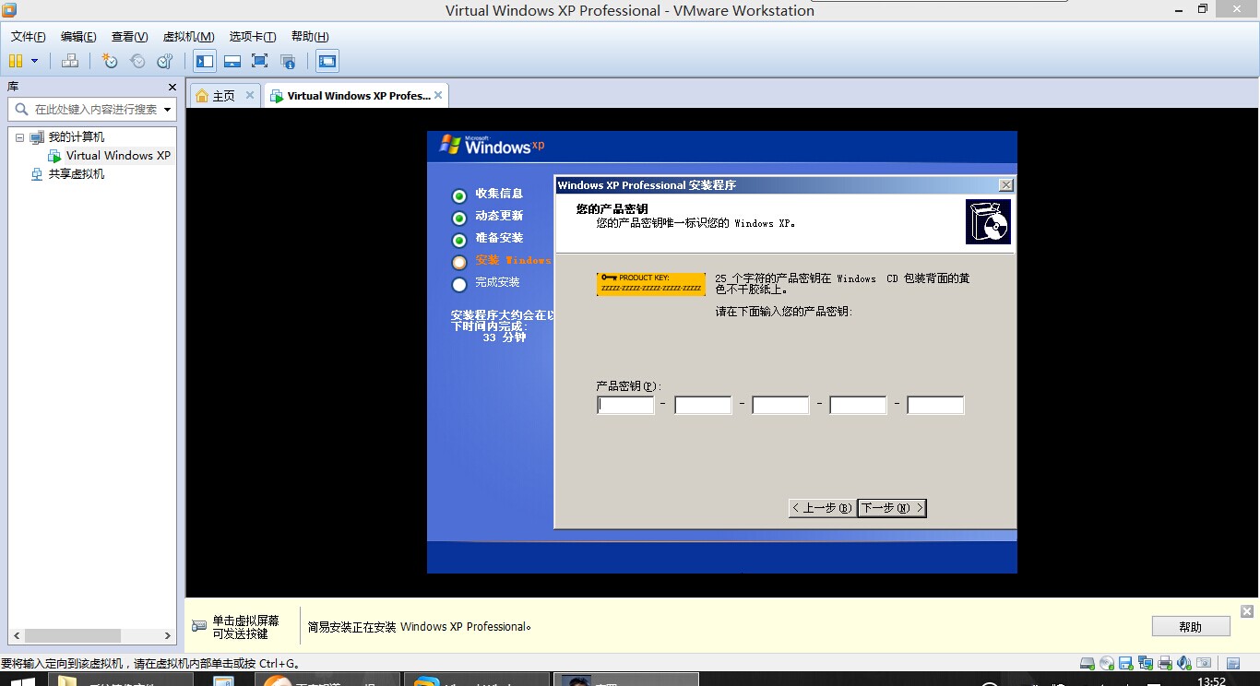Select 我的计算机 in the library tree

(77, 136)
